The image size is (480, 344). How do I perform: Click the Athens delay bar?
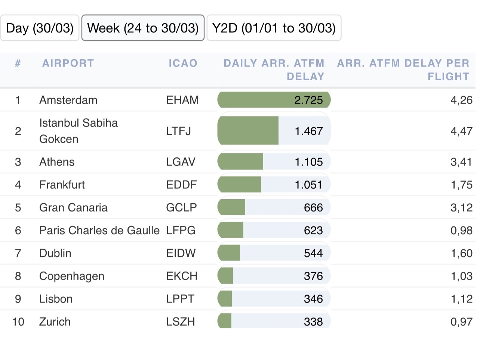(274, 162)
